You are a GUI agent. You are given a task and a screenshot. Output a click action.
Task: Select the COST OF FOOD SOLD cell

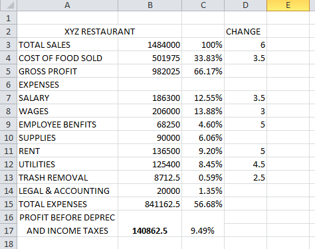point(68,58)
